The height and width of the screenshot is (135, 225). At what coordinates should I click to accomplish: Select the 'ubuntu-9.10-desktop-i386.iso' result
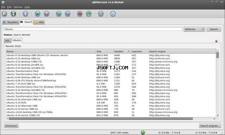(111, 59)
